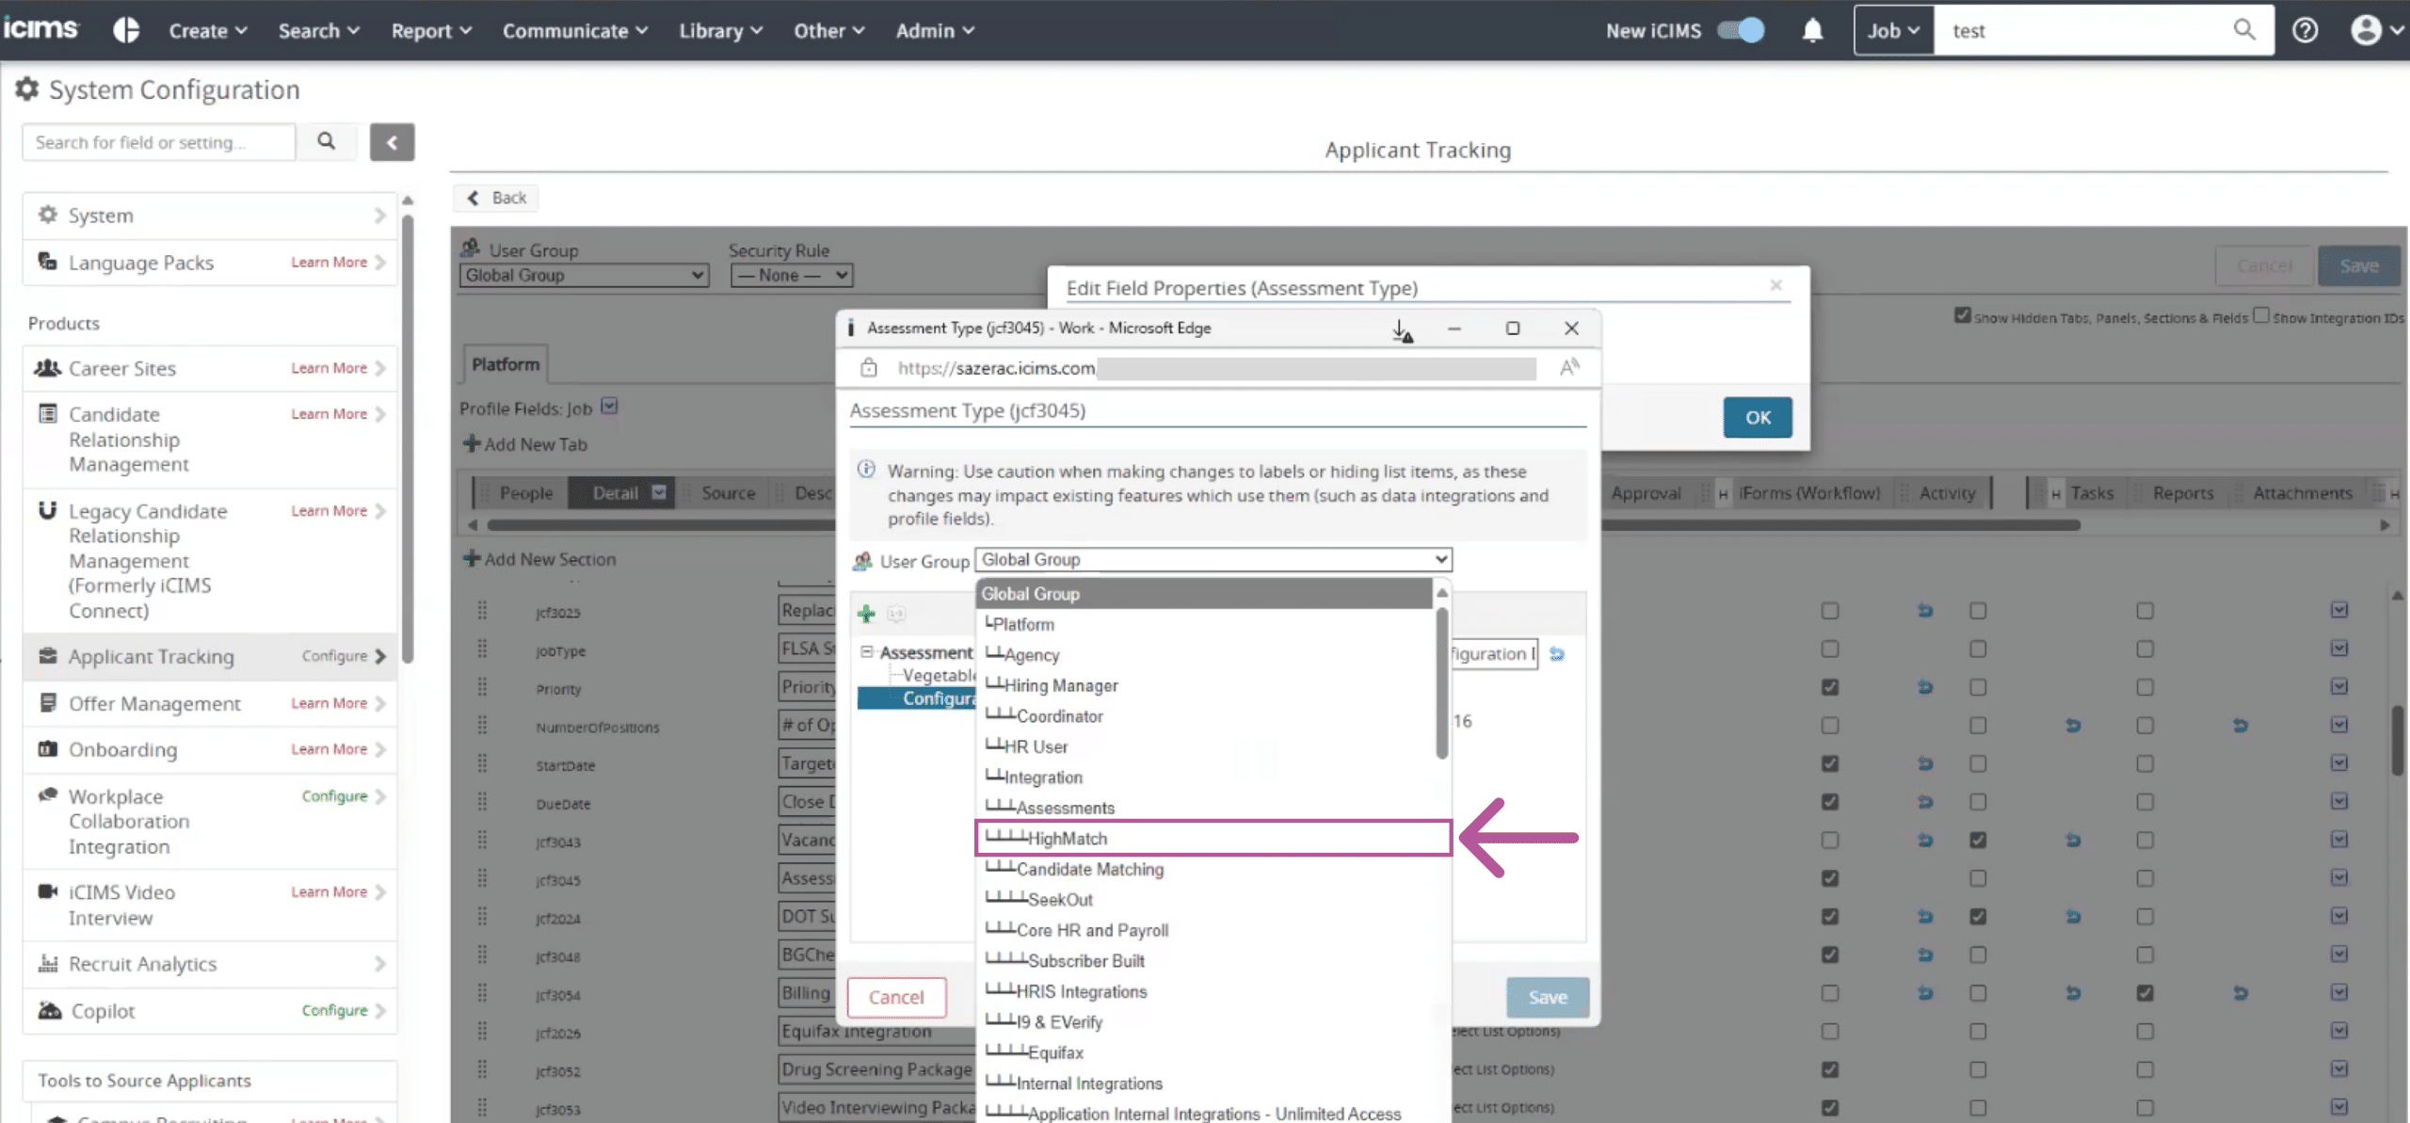
Task: Open the Security Rule dropdown
Action: coord(792,275)
